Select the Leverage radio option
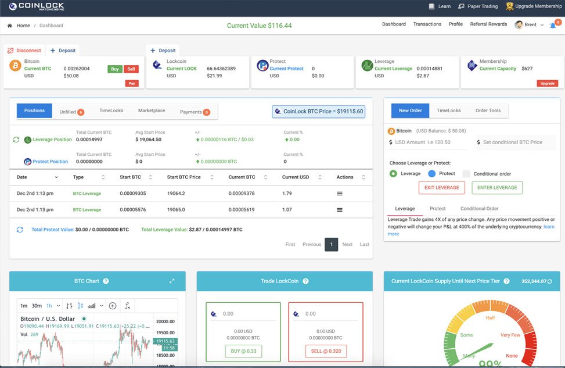This screenshot has height=368, width=565. (393, 174)
